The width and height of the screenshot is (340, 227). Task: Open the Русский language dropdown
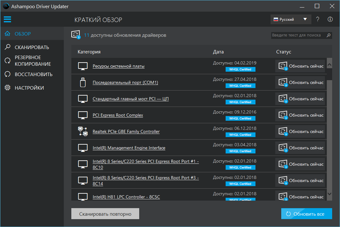291,19
